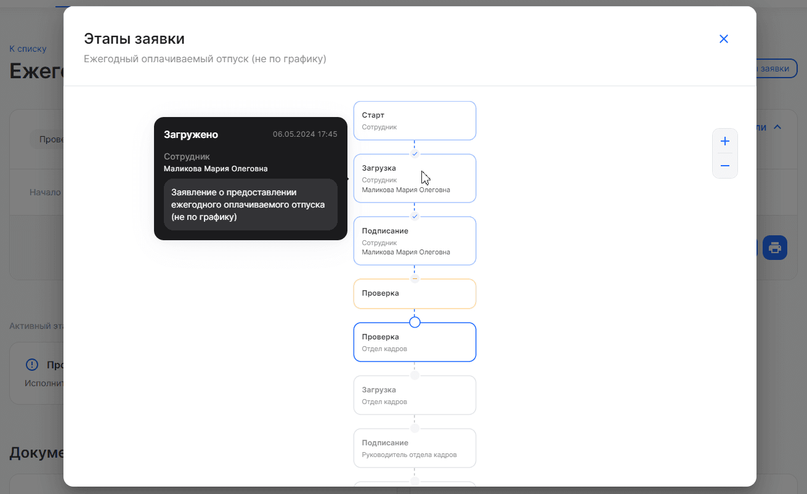This screenshot has height=494, width=807.
Task: Select the Загрузка stage by Маликова Мария Олеговна
Action: (x=415, y=178)
